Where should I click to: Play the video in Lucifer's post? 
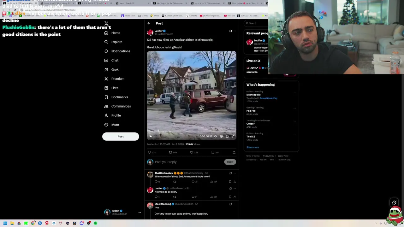point(151,137)
